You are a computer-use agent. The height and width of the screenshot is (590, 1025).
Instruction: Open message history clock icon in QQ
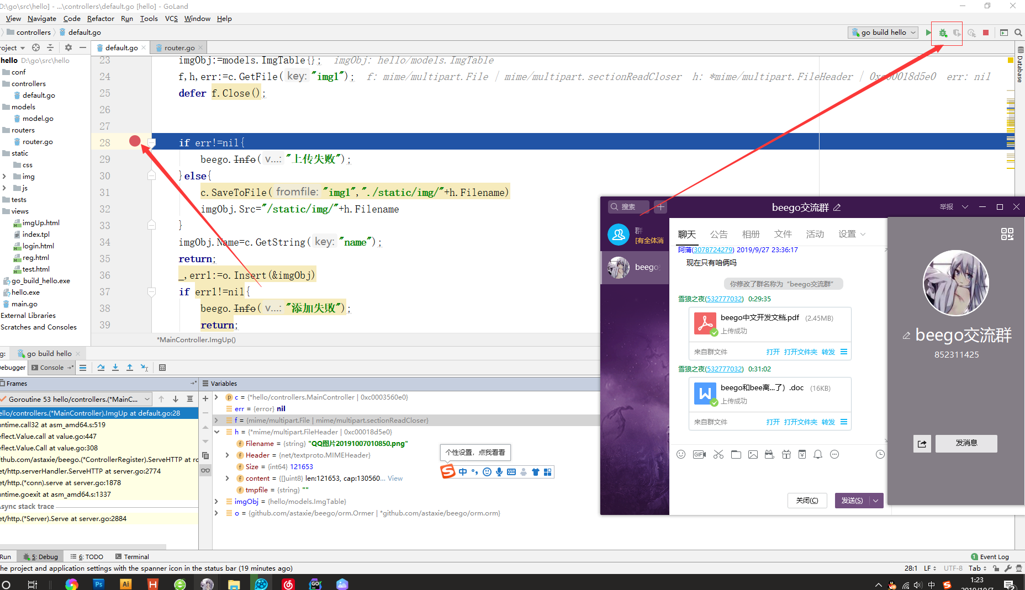tap(880, 454)
